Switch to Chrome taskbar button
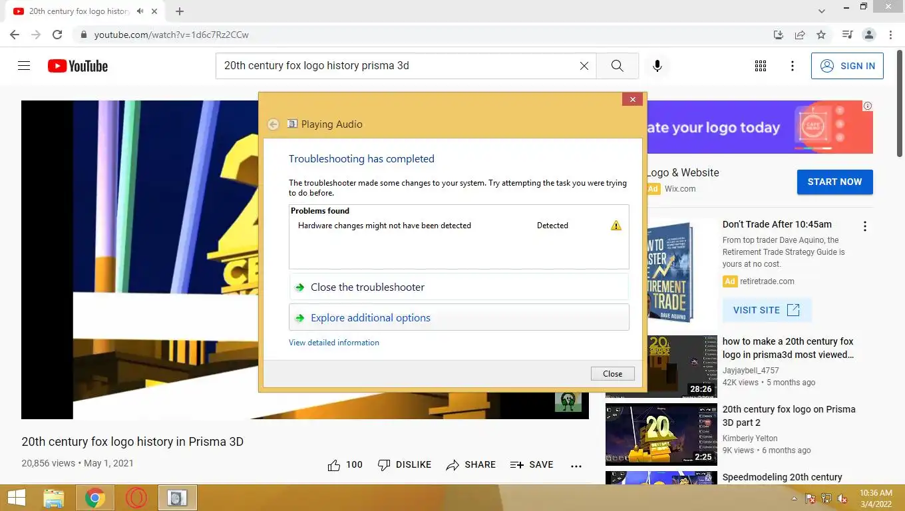 pyautogui.click(x=94, y=498)
